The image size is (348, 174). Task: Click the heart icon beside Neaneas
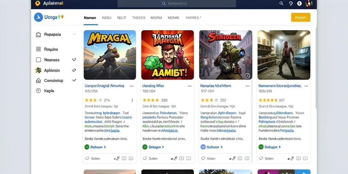point(74,60)
